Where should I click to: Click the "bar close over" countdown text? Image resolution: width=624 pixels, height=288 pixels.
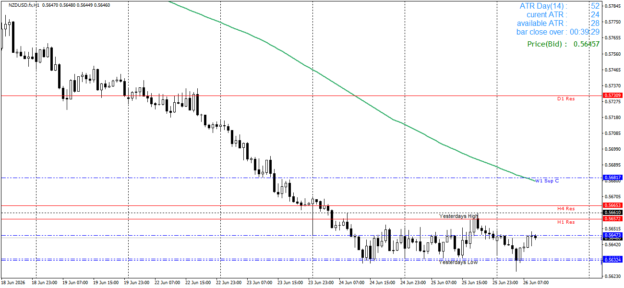pyautogui.click(x=558, y=32)
